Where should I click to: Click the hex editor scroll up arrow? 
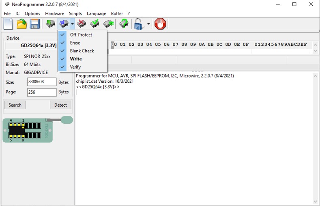pos(315,45)
